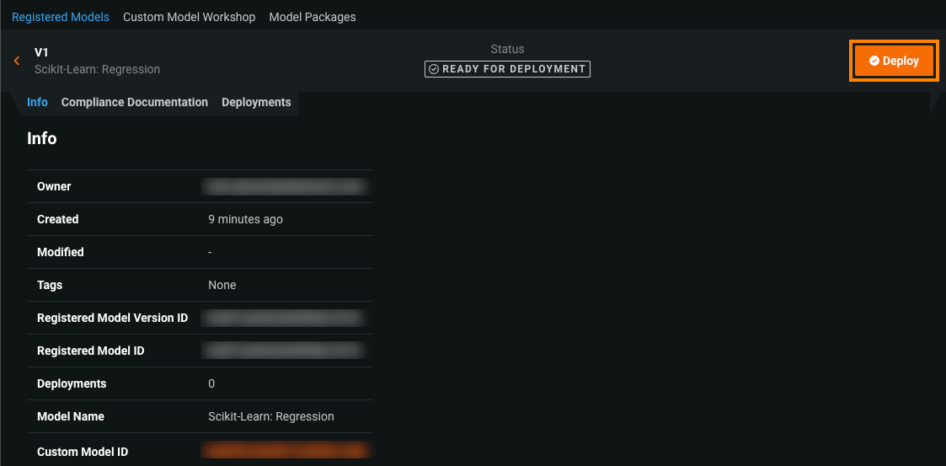Open the Compliance Documentation tab

[x=135, y=102]
